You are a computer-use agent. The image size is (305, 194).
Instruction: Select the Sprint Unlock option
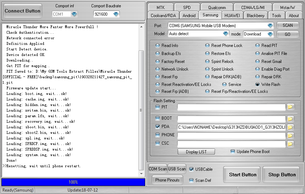coord(208,69)
